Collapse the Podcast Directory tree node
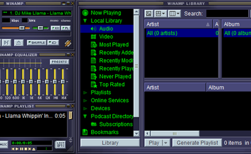The image size is (251, 154). pyautogui.click(x=85, y=116)
